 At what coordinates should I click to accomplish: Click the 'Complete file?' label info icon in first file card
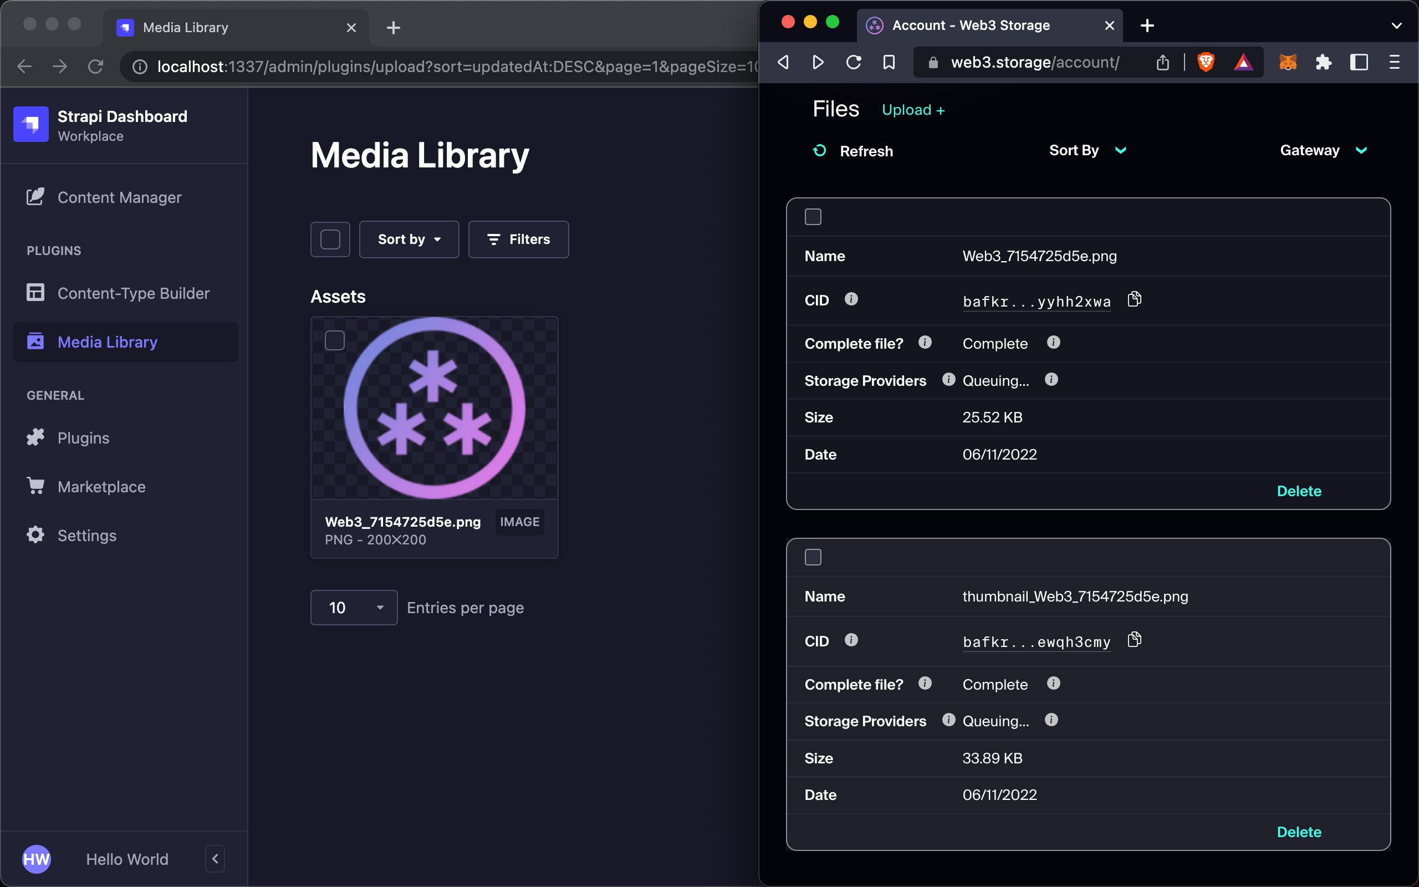[925, 343]
